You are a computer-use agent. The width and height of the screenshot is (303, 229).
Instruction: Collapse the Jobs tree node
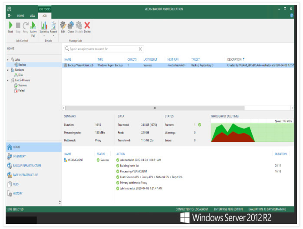pos(8,59)
